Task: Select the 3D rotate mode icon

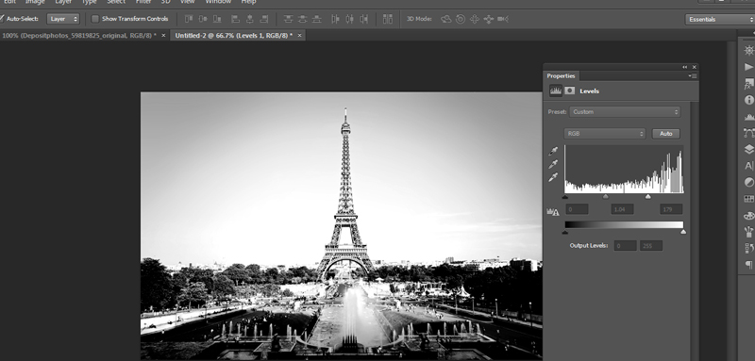Action: pyautogui.click(x=446, y=19)
